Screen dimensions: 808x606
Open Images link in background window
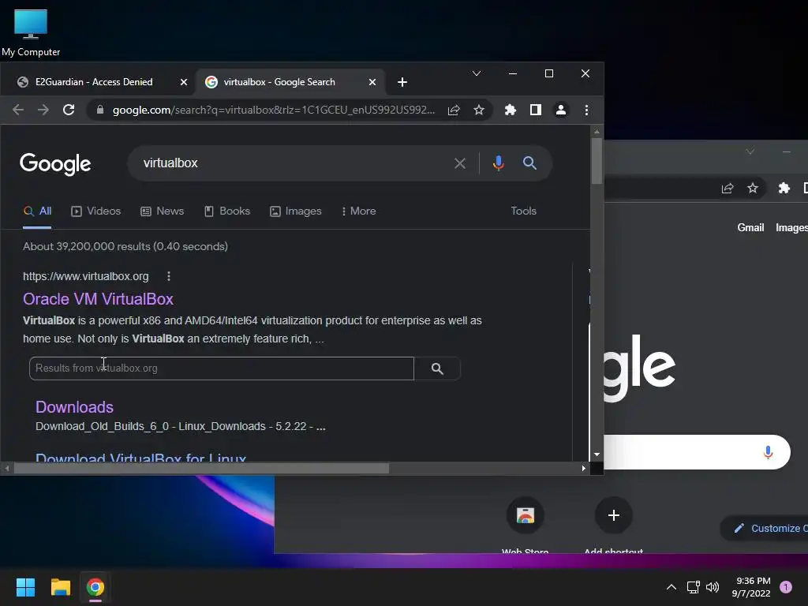[x=791, y=228]
